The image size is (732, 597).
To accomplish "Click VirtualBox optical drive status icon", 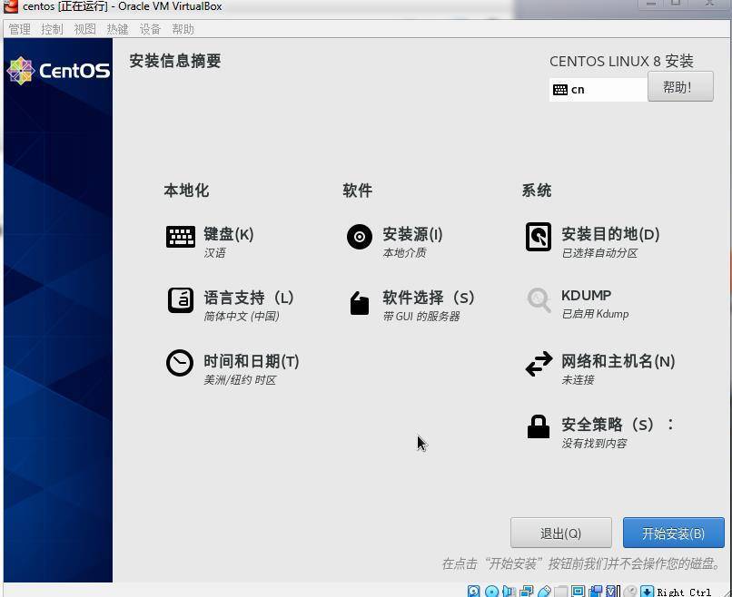I will click(491, 591).
